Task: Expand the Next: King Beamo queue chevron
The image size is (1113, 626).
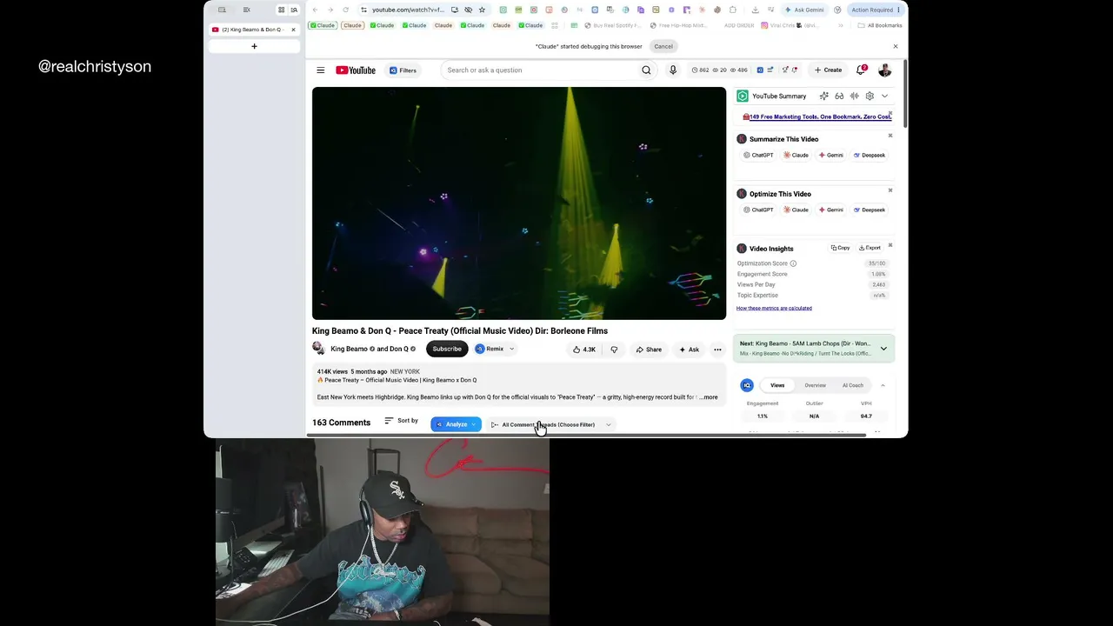Action: pyautogui.click(x=883, y=349)
